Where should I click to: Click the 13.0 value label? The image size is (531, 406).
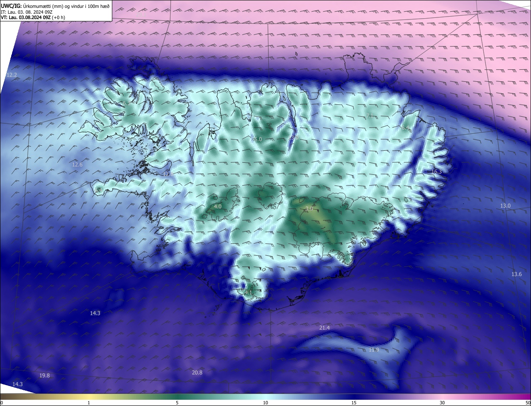pos(505,206)
